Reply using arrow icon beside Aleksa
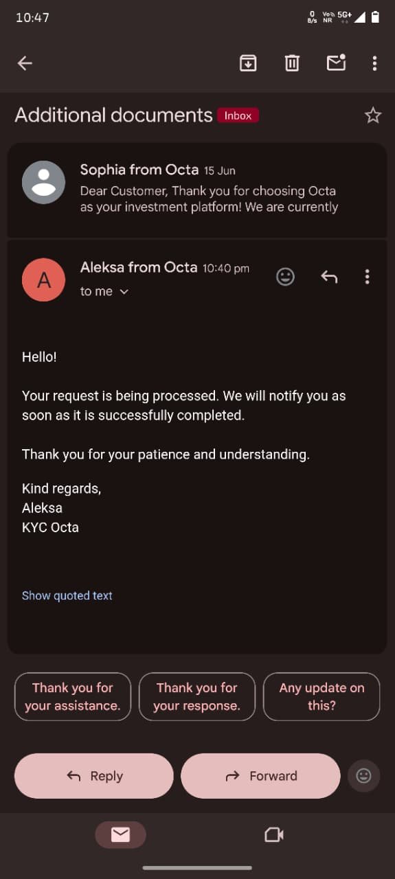This screenshot has width=395, height=879. tap(329, 277)
